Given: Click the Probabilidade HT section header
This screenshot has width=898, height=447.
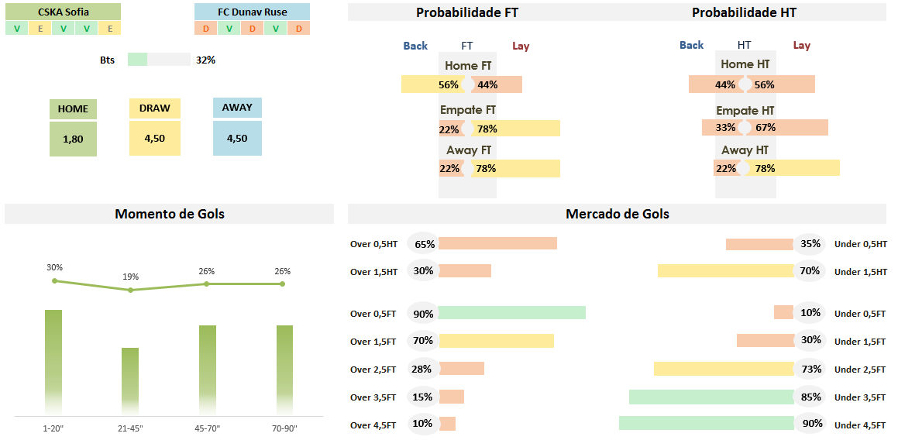Looking at the screenshot, I should point(744,12).
